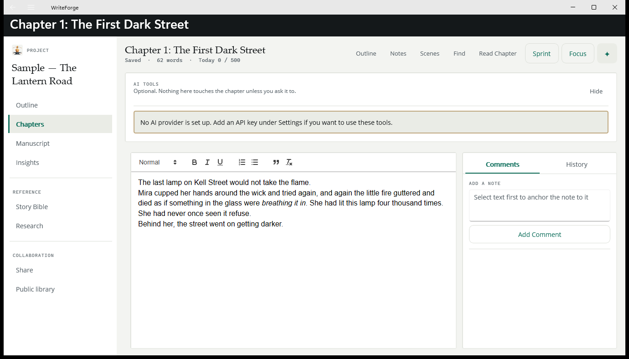Open the sparkle AI tools button
629x359 pixels.
click(607, 54)
